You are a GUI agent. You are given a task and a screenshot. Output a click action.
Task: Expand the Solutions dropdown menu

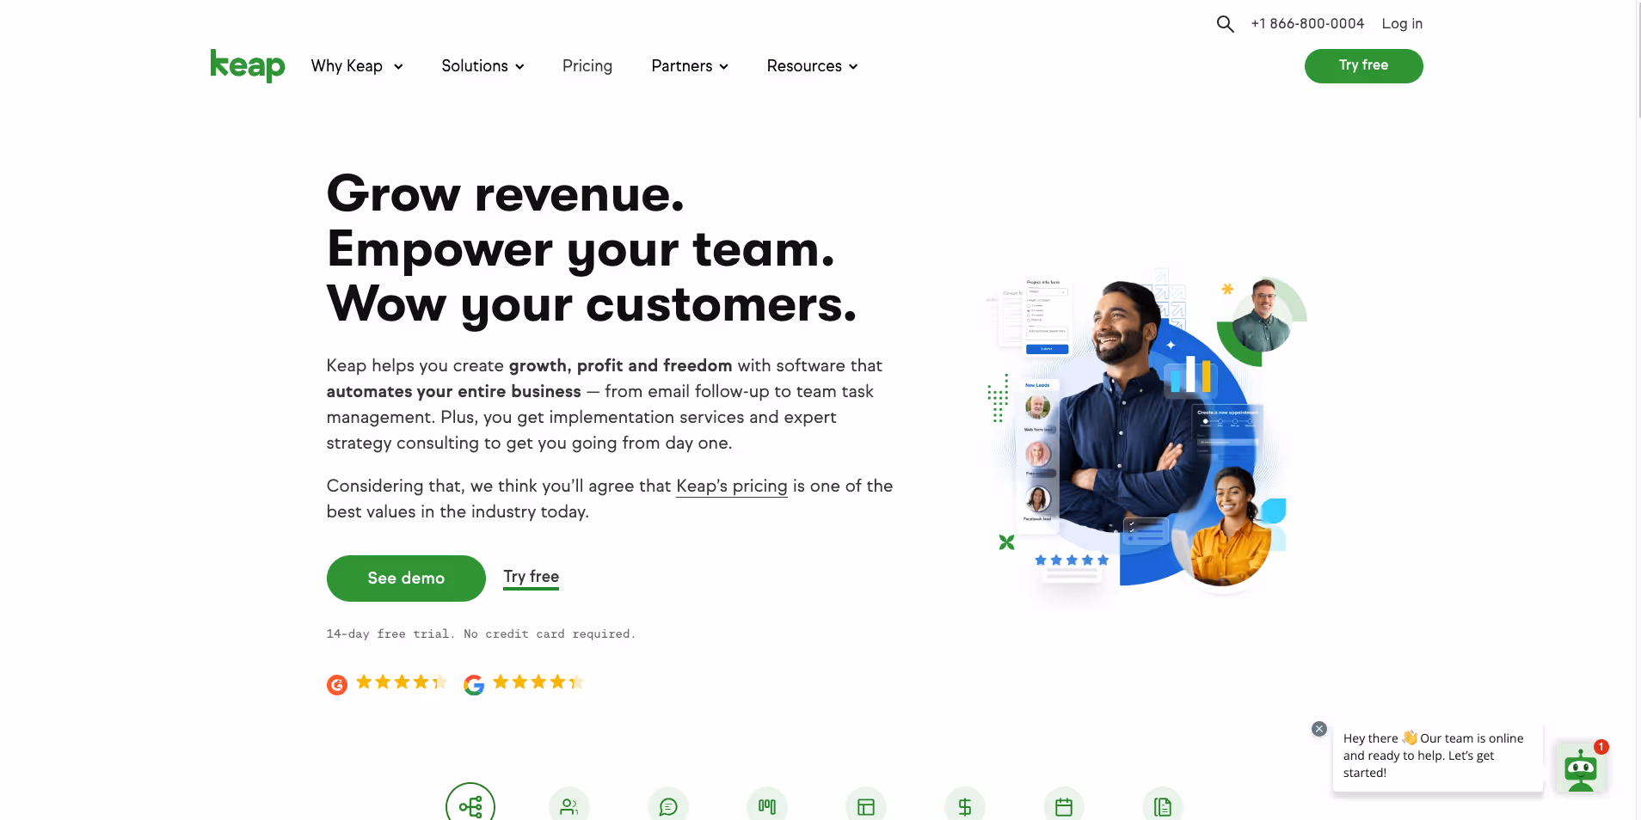point(482,66)
